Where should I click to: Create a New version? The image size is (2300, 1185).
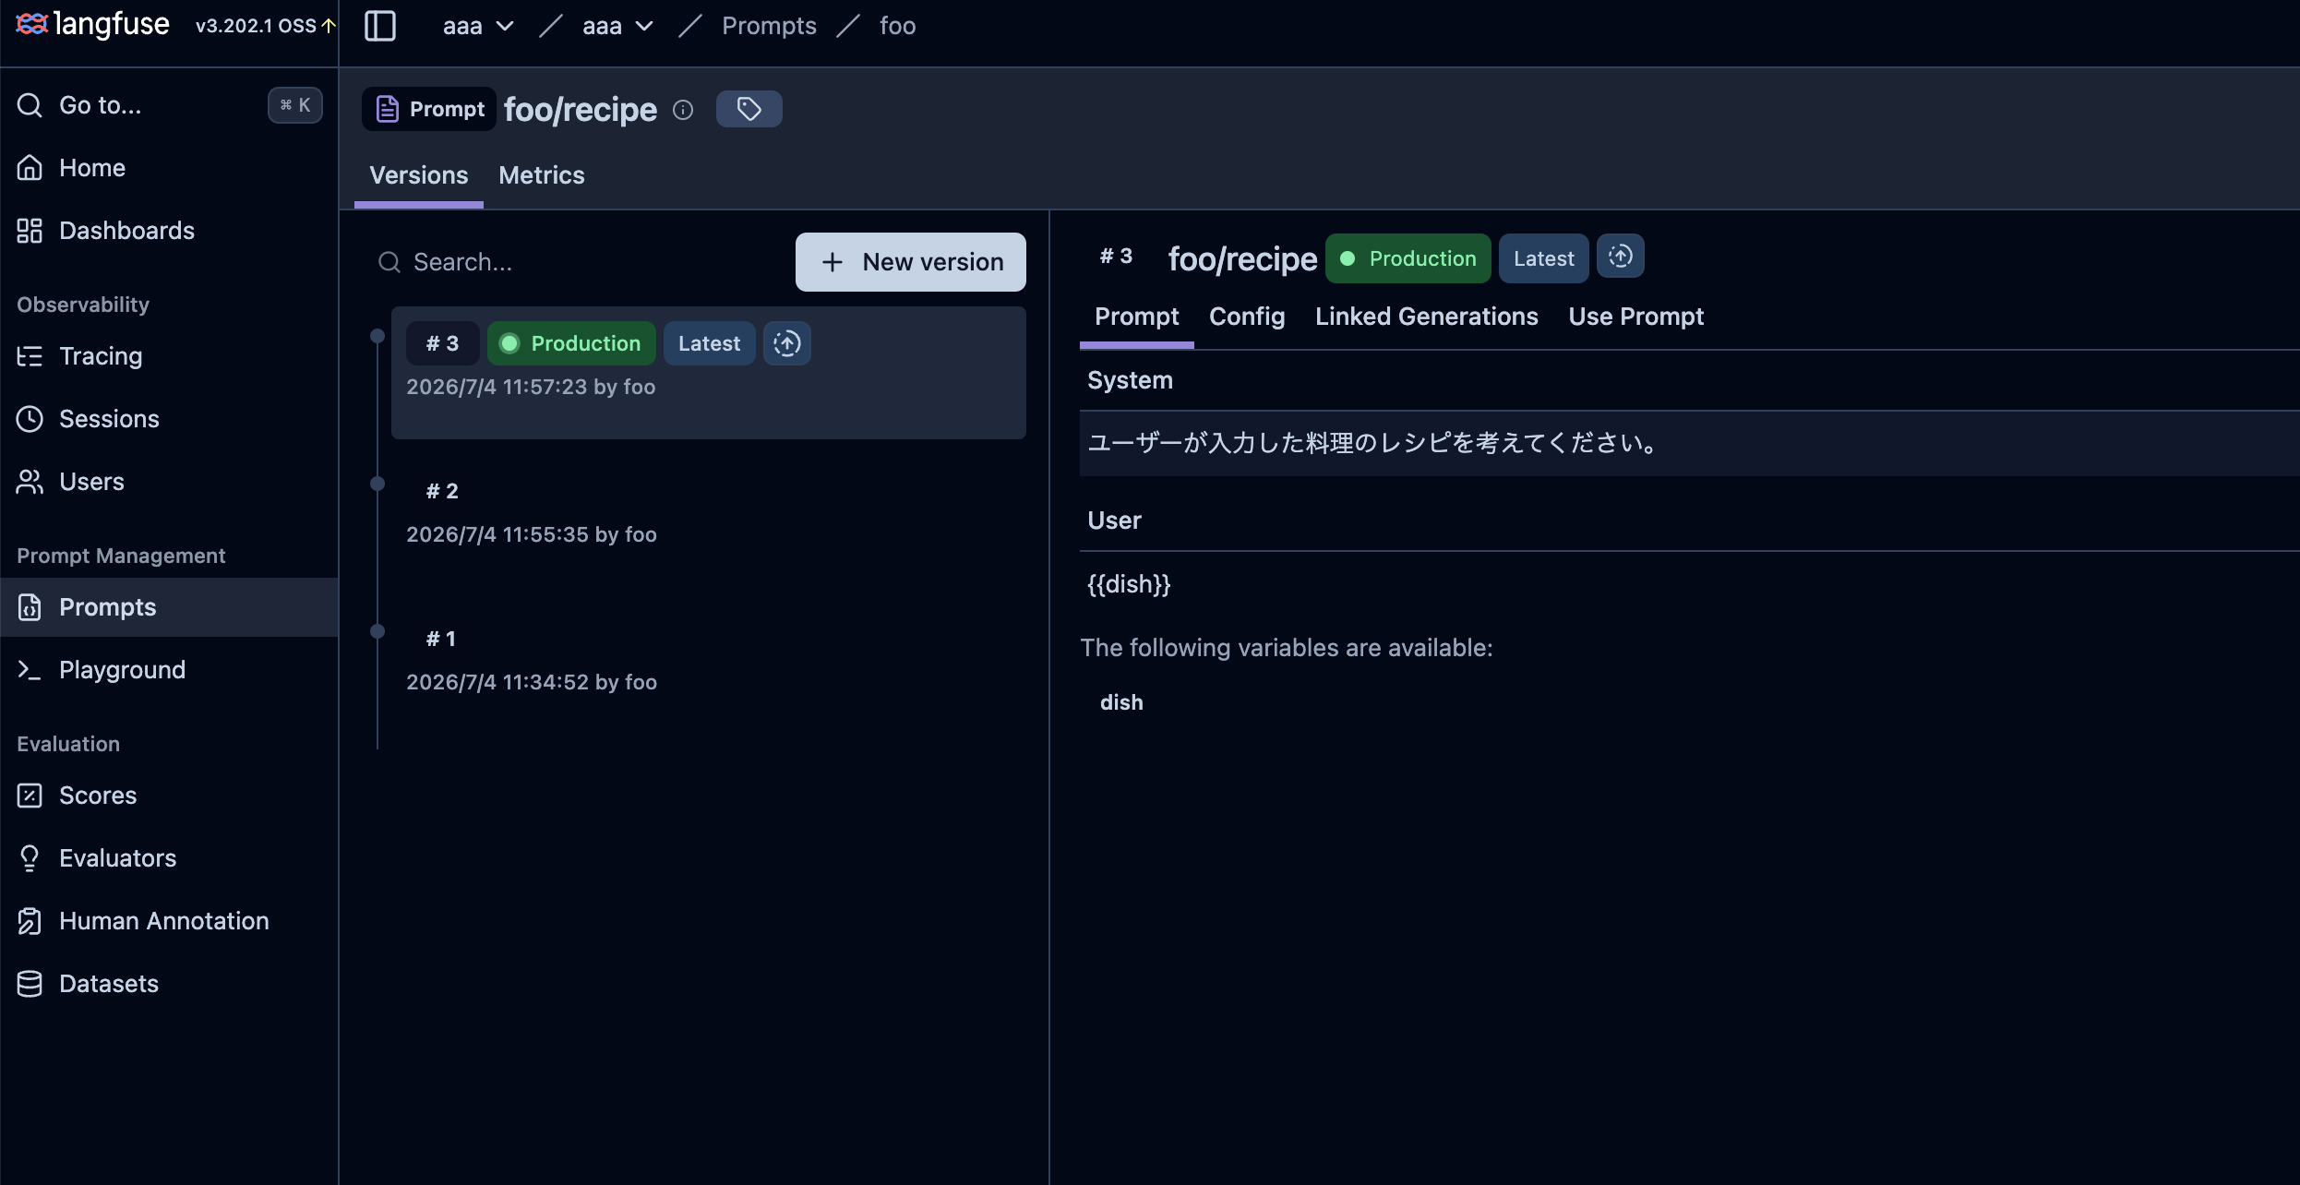(911, 262)
